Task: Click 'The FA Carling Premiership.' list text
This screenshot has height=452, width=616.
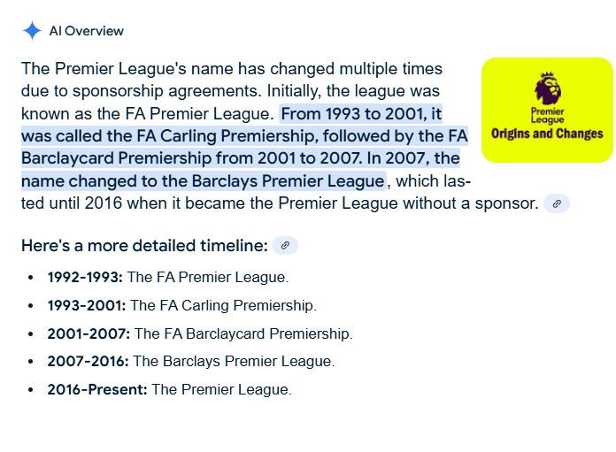Action: tap(223, 305)
